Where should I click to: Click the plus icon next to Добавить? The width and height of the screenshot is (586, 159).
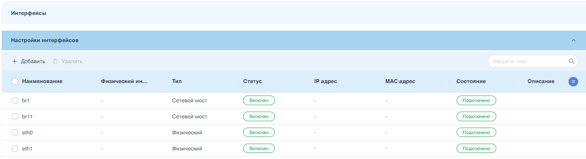tap(15, 61)
